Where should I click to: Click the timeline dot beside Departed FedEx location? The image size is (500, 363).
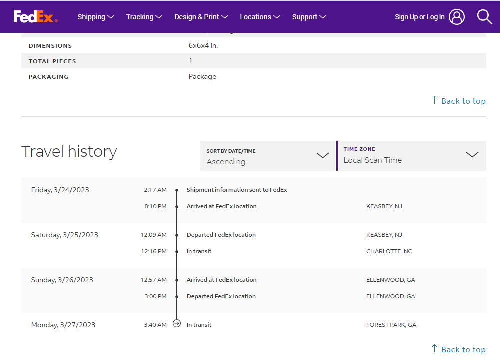coord(177,235)
